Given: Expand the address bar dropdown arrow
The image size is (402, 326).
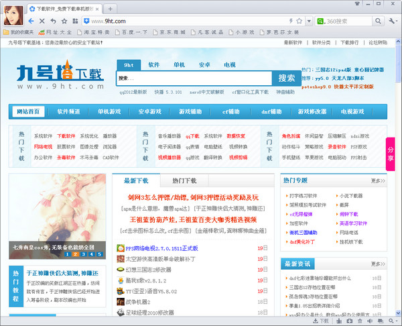Looking at the screenshot, I should (309, 21).
